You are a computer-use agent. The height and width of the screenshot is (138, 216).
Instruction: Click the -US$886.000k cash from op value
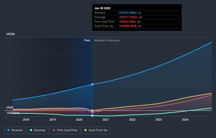pyautogui.click(x=128, y=26)
